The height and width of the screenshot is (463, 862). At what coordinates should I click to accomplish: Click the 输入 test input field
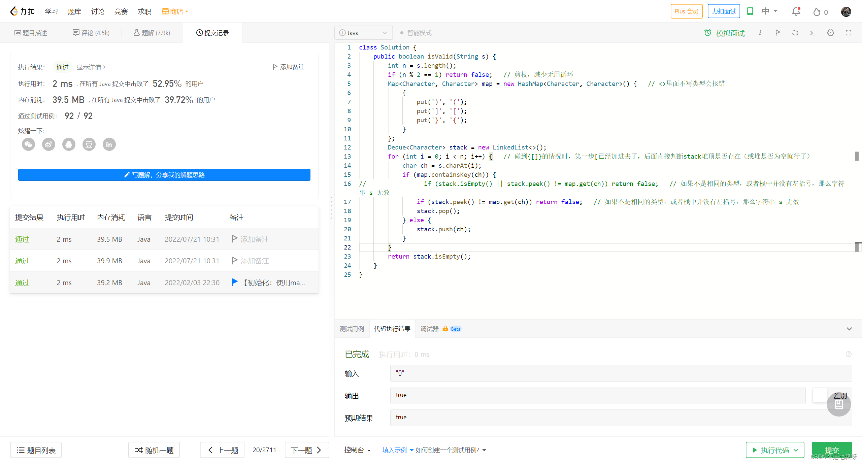pos(621,373)
